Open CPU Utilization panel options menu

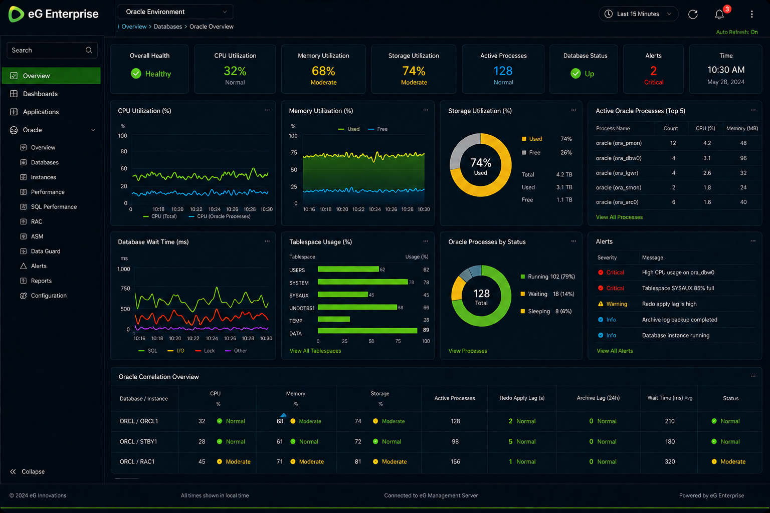[267, 110]
